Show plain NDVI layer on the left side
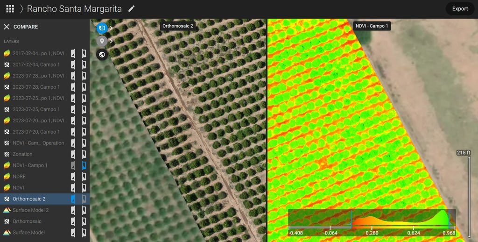The height and width of the screenshot is (242, 478). tap(73, 188)
